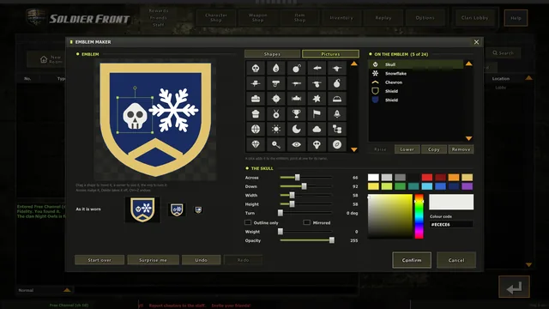Remove the selected layer with the Remove button
The width and height of the screenshot is (549, 309).
click(461, 149)
